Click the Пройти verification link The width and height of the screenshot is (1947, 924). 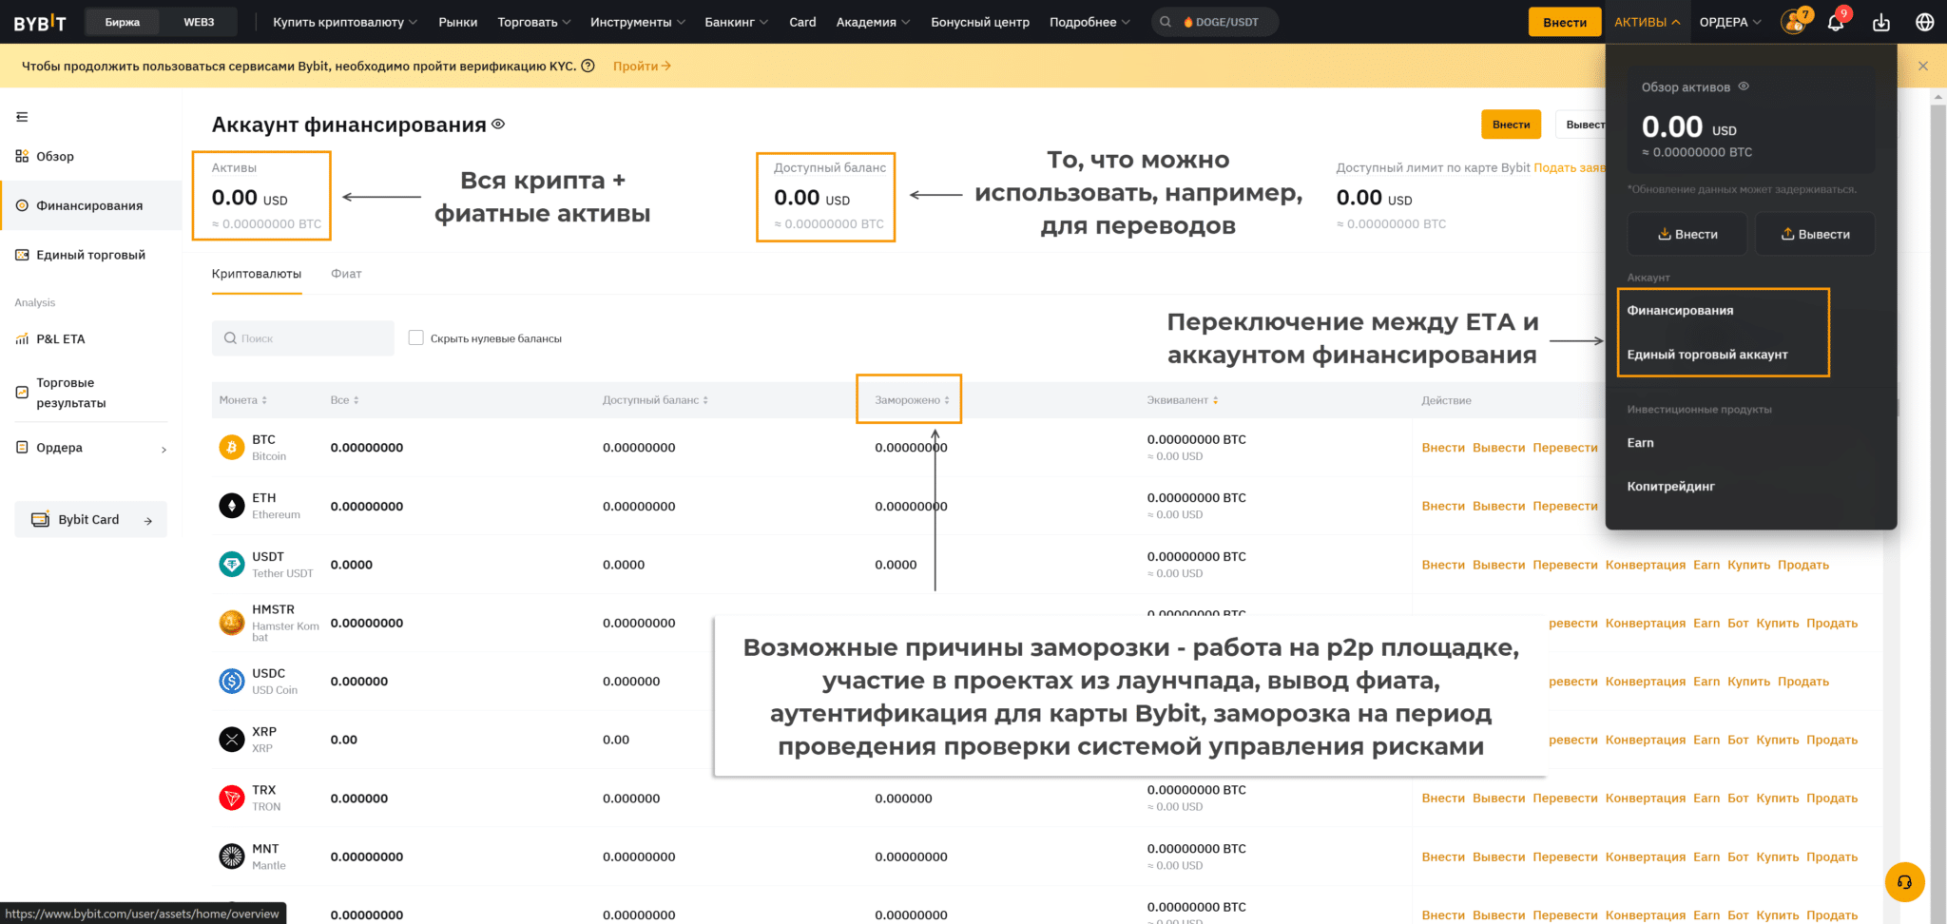pos(642,66)
